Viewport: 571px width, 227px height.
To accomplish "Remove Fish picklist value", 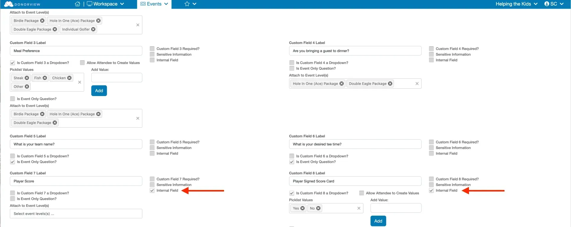I will (45, 78).
